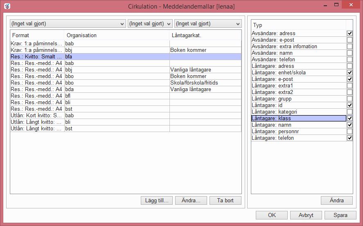Select Res.-medd.: A4 bst row
The width and height of the screenshot is (363, 226).
pyautogui.click(x=126, y=109)
